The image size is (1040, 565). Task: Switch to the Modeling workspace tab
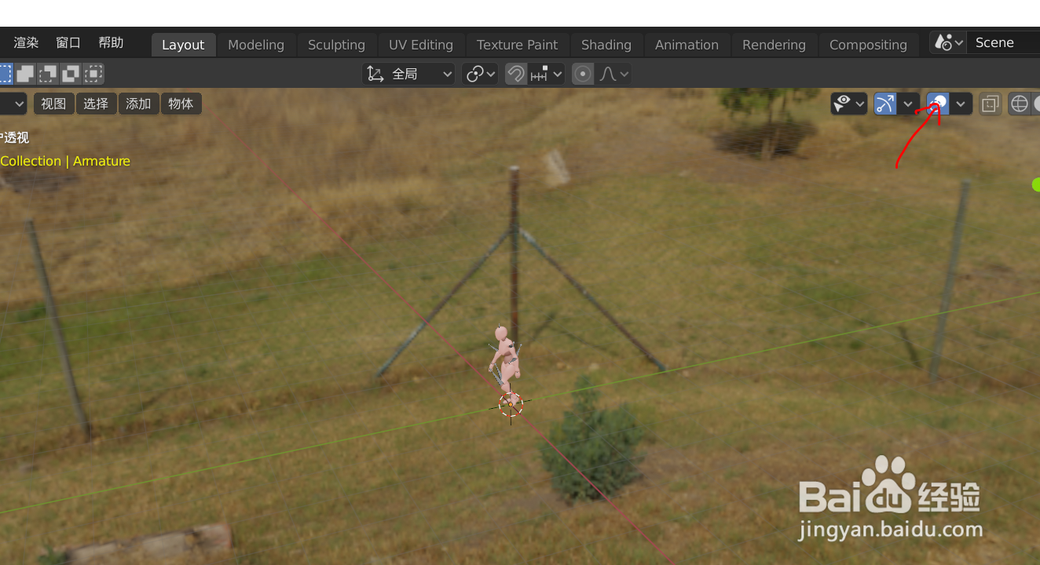pyautogui.click(x=256, y=45)
